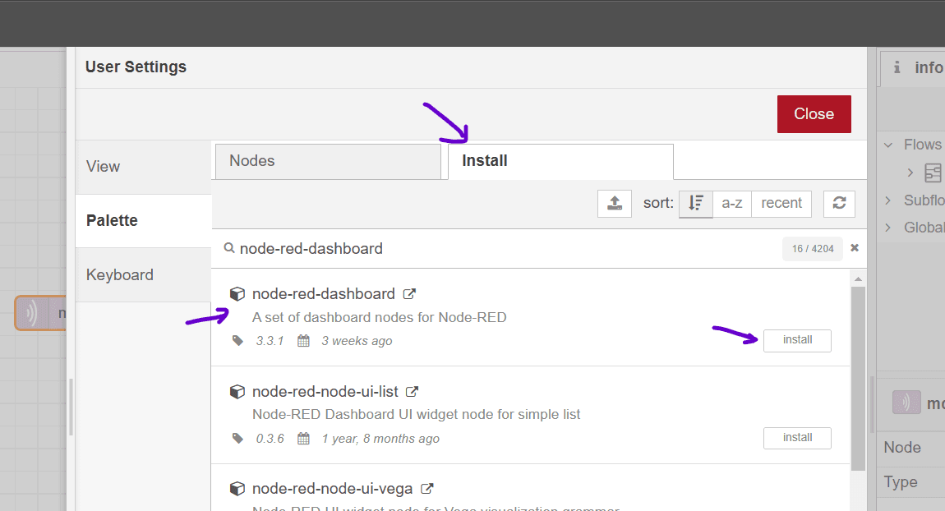The image size is (945, 511).
Task: Open the info sidebar tab
Action: coord(912,67)
